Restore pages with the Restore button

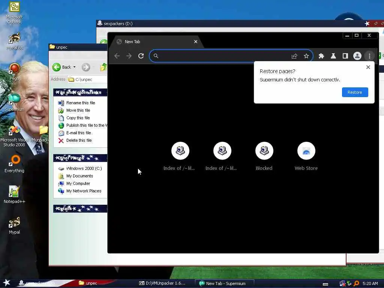(355, 92)
